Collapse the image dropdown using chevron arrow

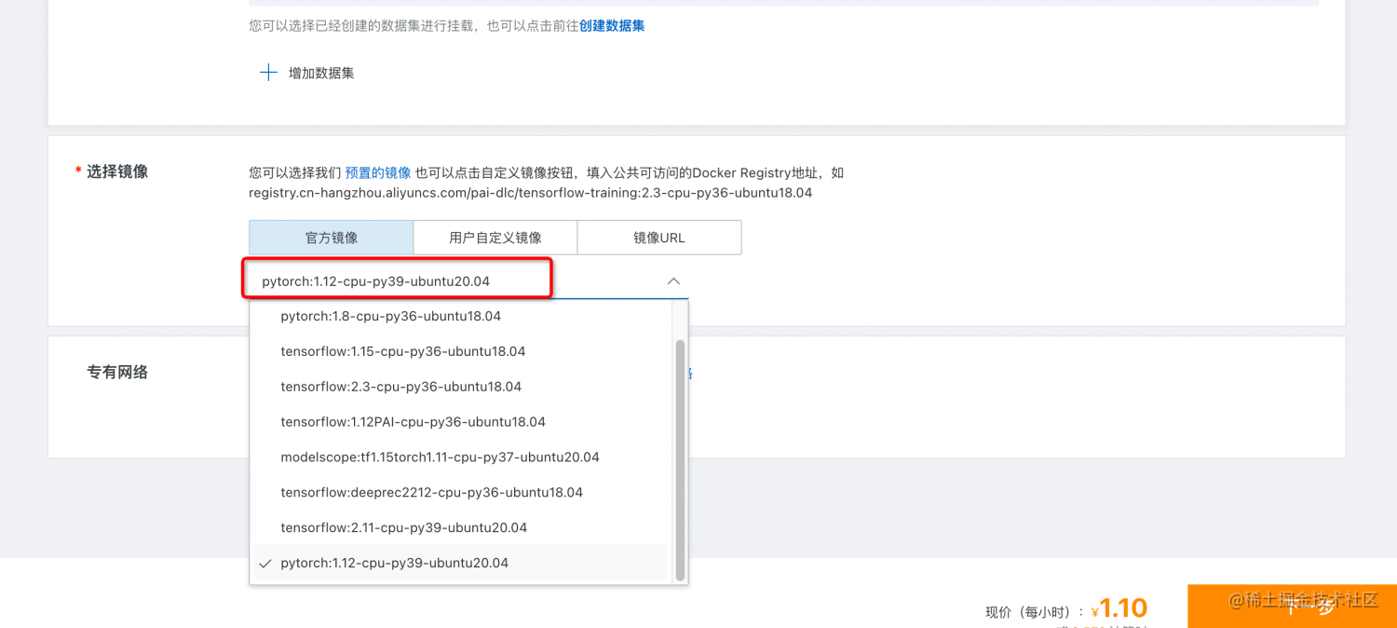pyautogui.click(x=673, y=281)
